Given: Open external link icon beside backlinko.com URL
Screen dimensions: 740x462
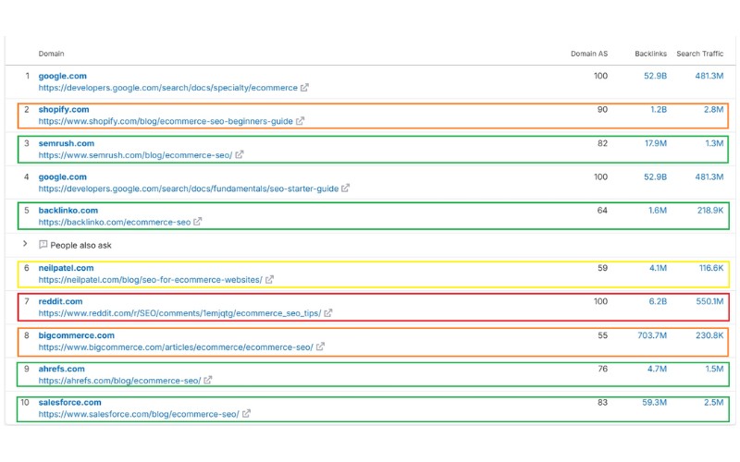Looking at the screenshot, I should click(x=197, y=222).
